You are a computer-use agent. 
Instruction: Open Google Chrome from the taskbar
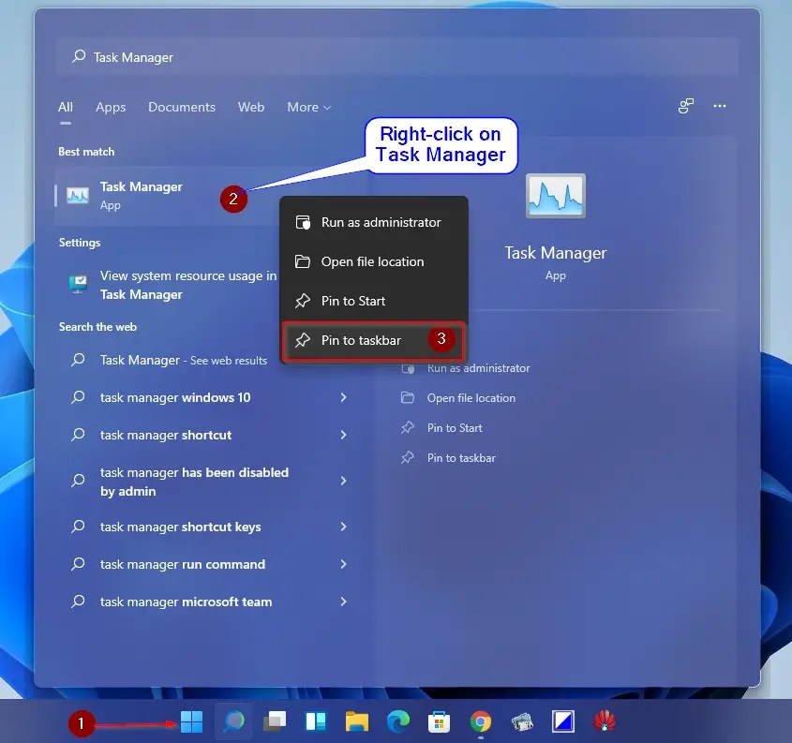point(481,721)
